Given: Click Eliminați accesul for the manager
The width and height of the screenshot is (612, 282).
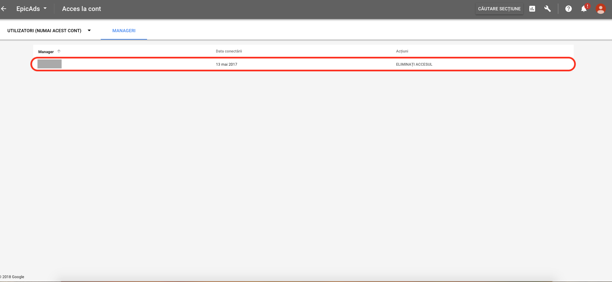Looking at the screenshot, I should point(414,64).
